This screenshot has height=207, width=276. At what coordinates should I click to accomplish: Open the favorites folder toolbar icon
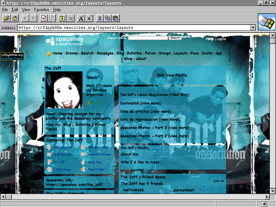62,18
